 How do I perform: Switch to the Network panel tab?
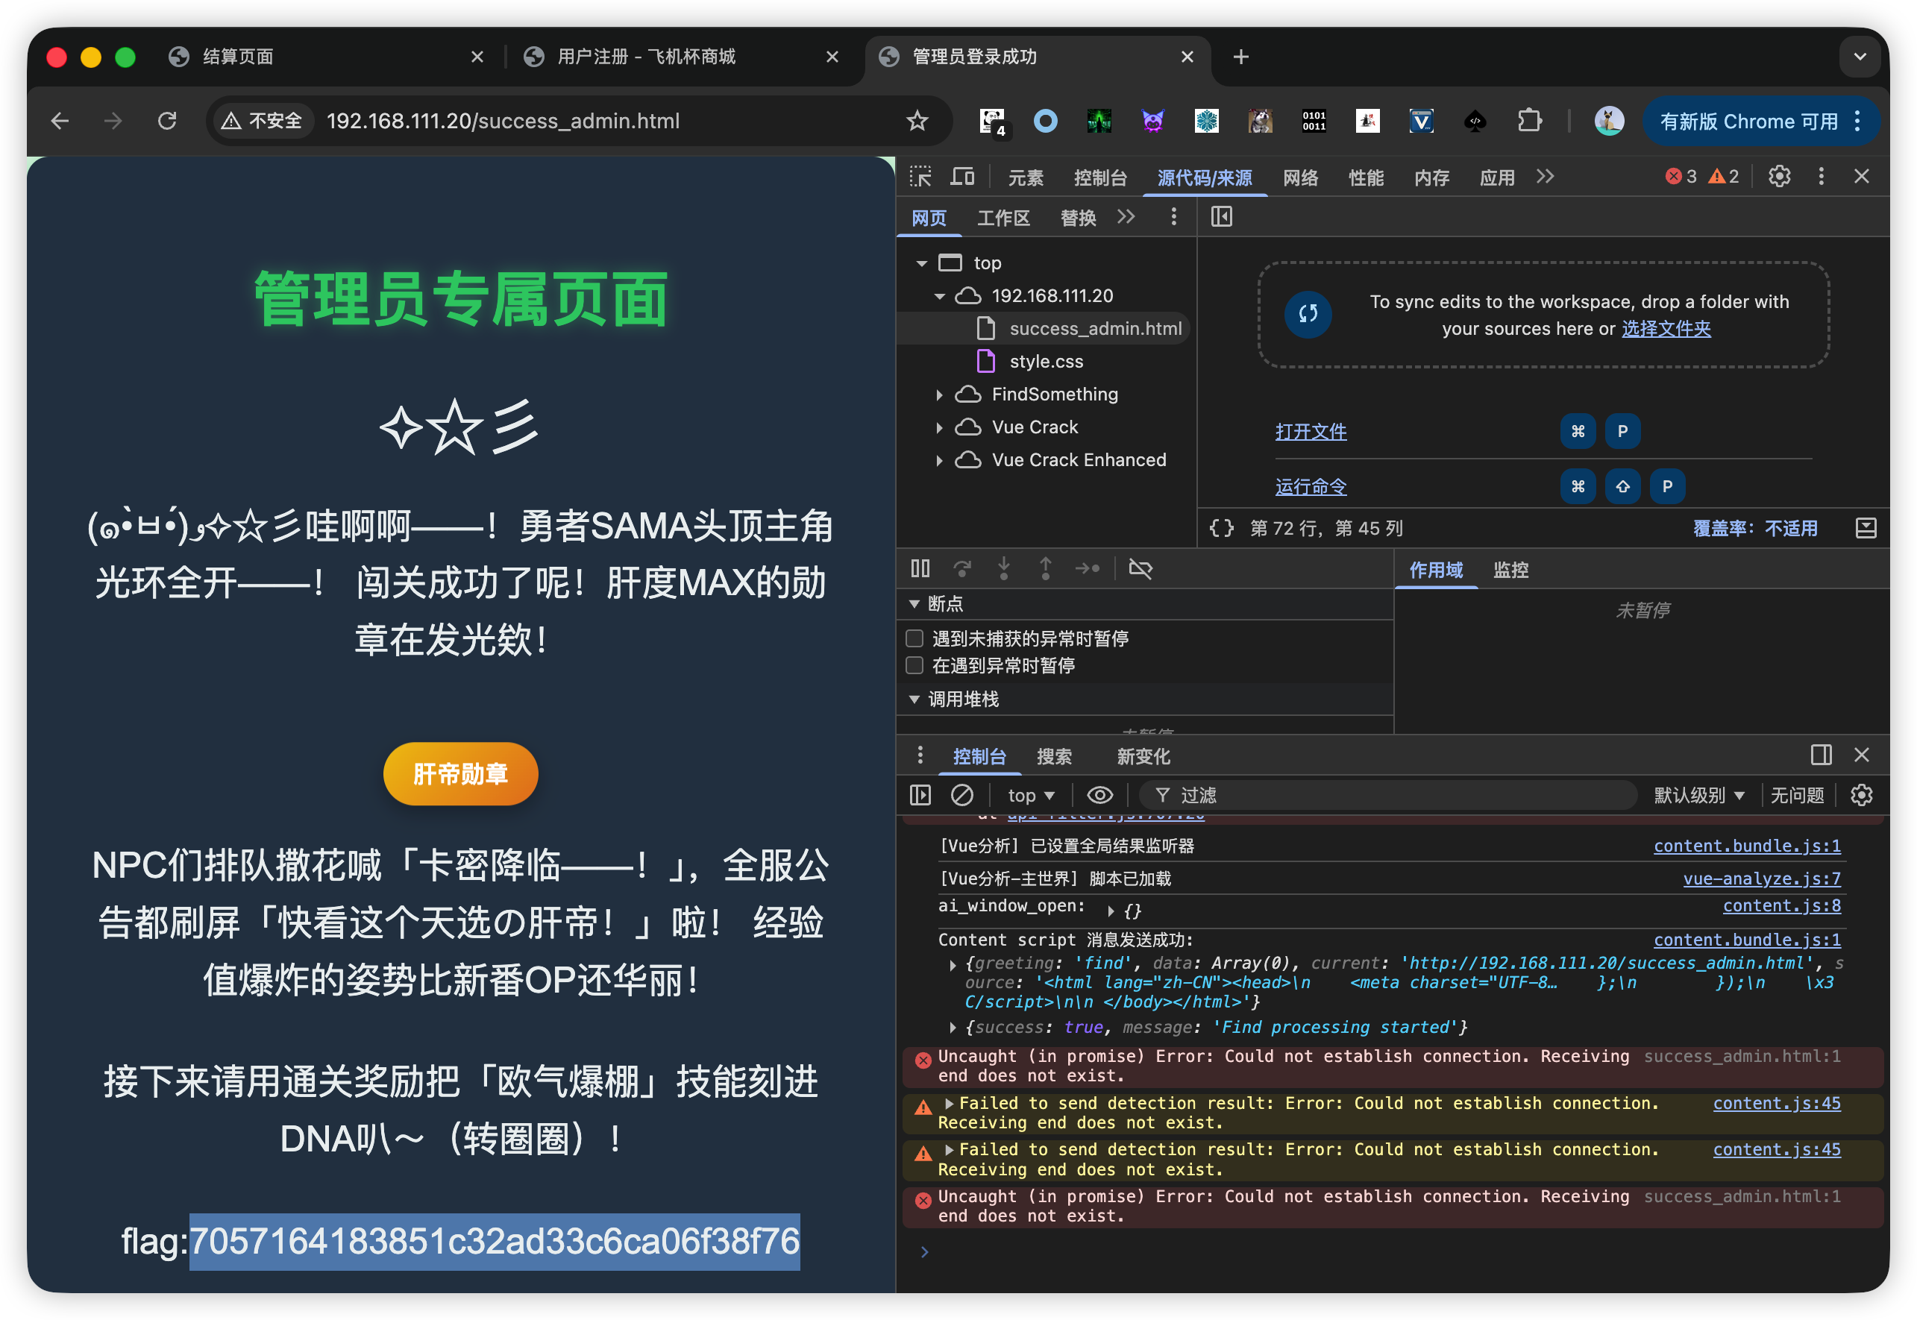[x=1300, y=177]
